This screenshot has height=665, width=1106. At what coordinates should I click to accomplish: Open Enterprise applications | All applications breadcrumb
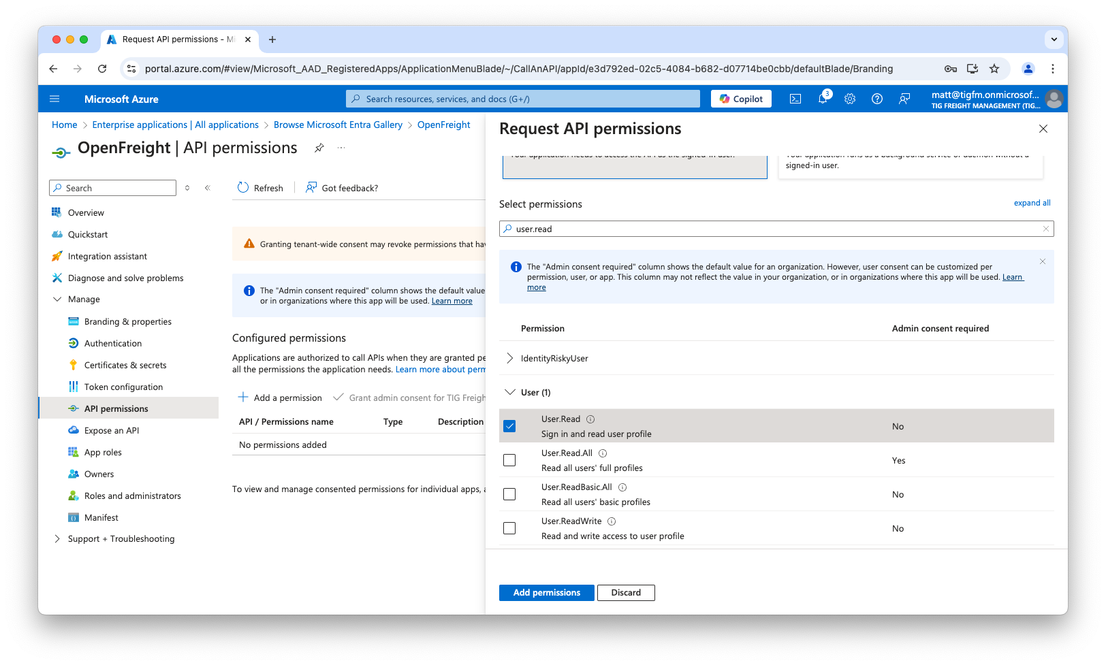[x=176, y=125]
